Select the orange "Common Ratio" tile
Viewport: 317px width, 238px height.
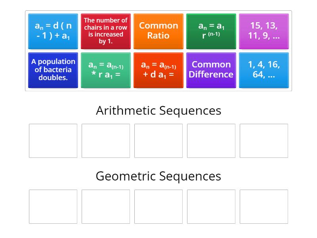point(158,31)
